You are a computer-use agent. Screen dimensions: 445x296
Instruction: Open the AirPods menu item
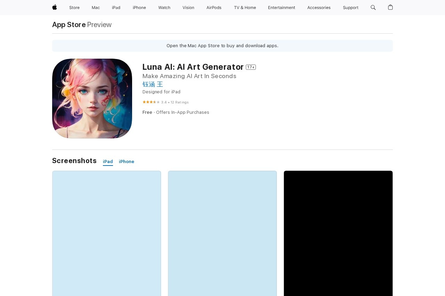coord(214,8)
